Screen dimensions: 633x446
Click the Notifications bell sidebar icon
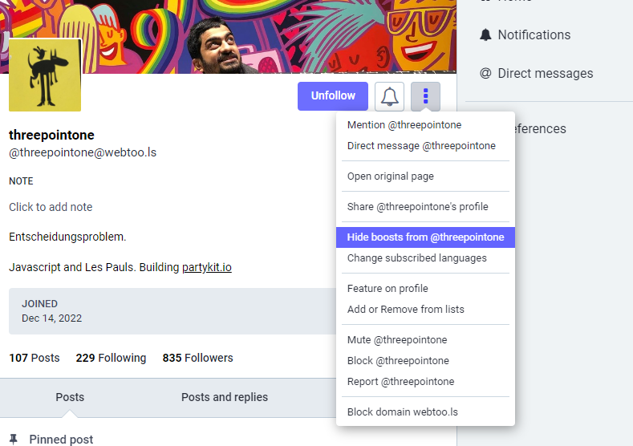point(485,34)
